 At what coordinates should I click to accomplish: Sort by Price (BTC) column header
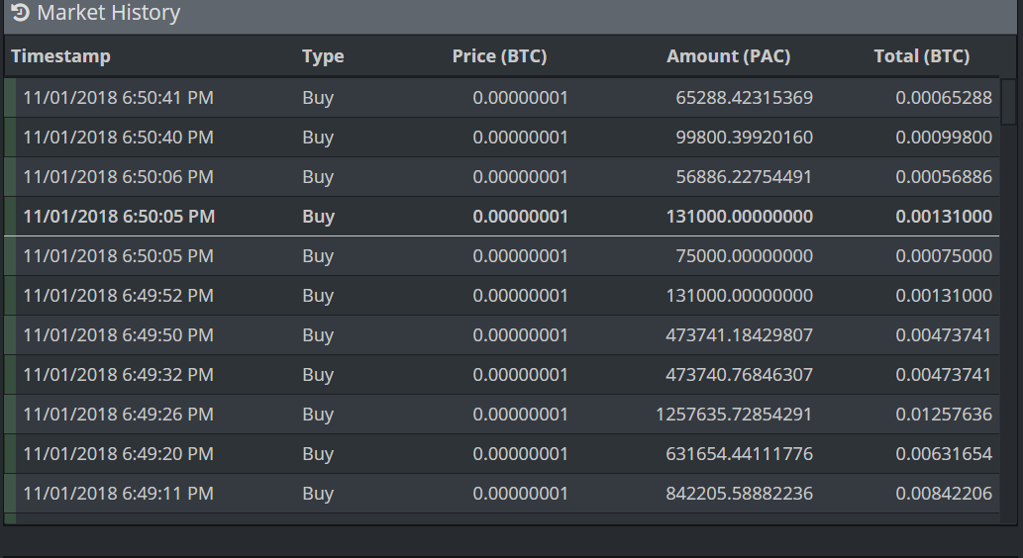point(499,56)
